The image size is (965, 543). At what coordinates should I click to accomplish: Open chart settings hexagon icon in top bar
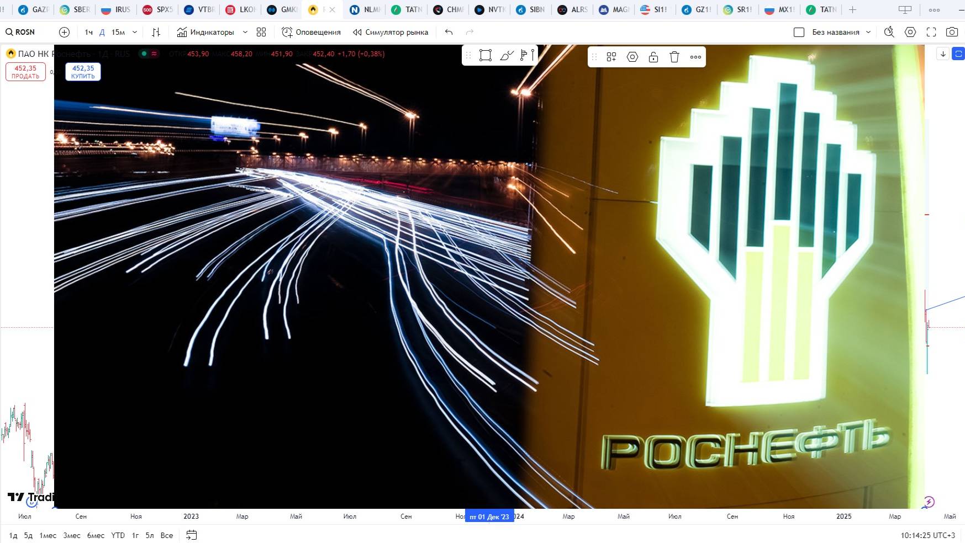coord(910,32)
